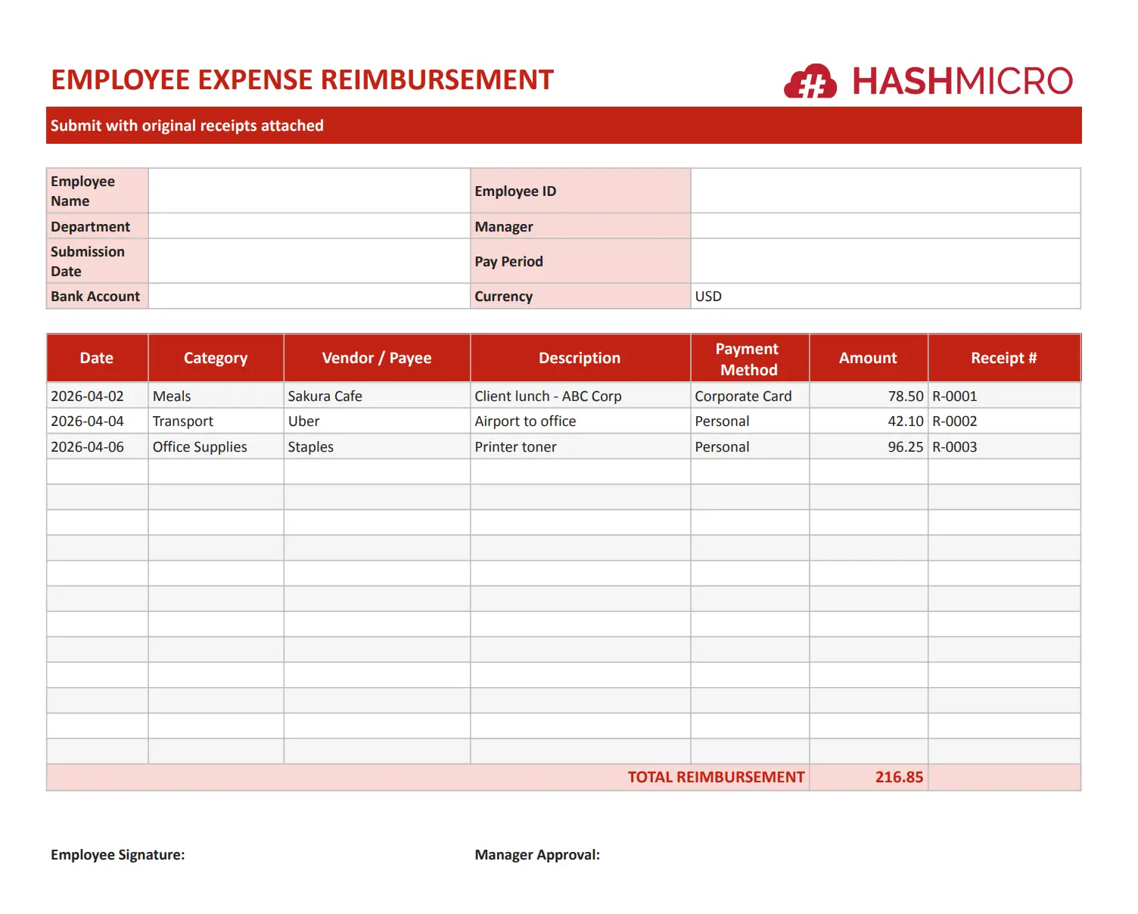1138x914 pixels.
Task: Click the HashMicro cloud logo icon
Action: point(810,82)
